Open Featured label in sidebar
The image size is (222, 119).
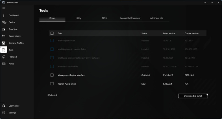point(13,57)
